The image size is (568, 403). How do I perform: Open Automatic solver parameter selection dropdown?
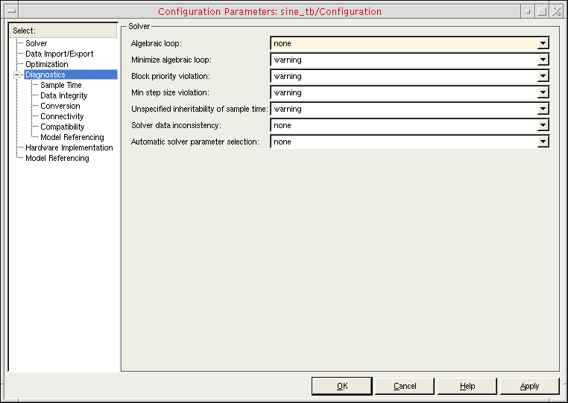tap(543, 142)
